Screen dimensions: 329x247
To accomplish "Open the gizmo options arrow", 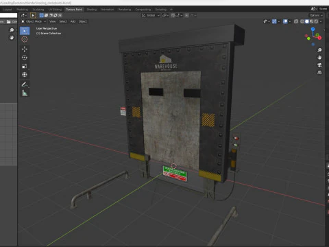I will (279, 21).
